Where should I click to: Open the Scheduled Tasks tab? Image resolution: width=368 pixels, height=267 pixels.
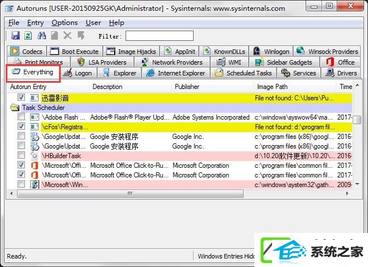(244, 73)
